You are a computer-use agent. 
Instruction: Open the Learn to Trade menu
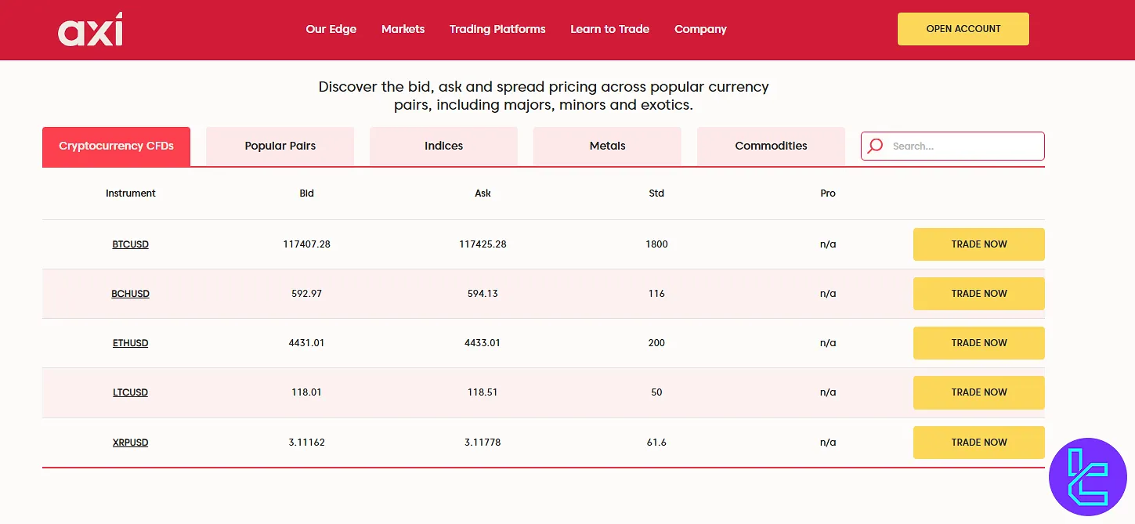[610, 29]
